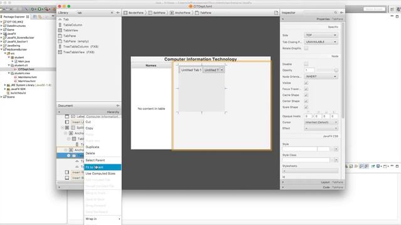Choose Copy from context menu

click(103, 128)
